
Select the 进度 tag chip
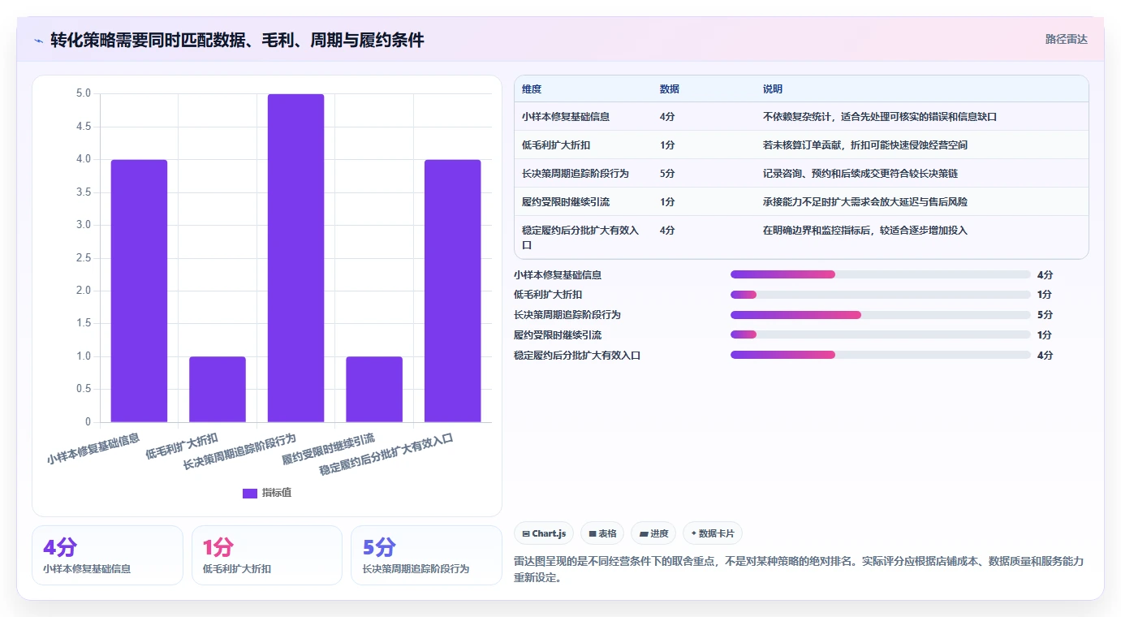click(x=653, y=533)
